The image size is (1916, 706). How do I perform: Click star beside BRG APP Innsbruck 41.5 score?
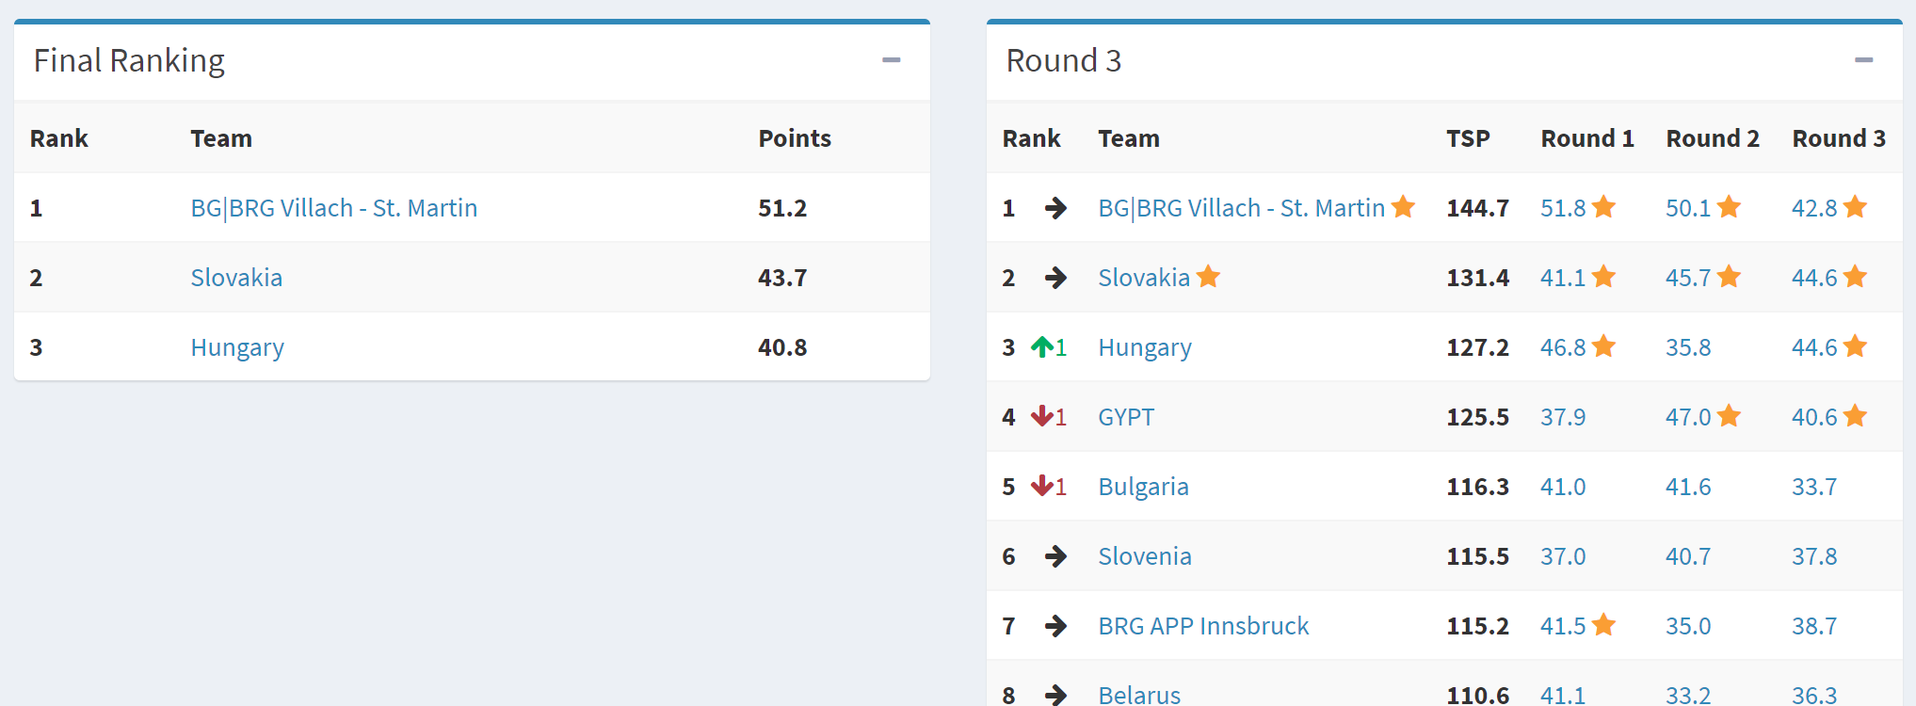point(1603,625)
